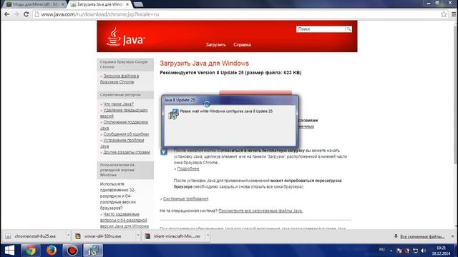This screenshot has height=257, width=458.
Task: Click the address bar URL
Action: point(100,14)
